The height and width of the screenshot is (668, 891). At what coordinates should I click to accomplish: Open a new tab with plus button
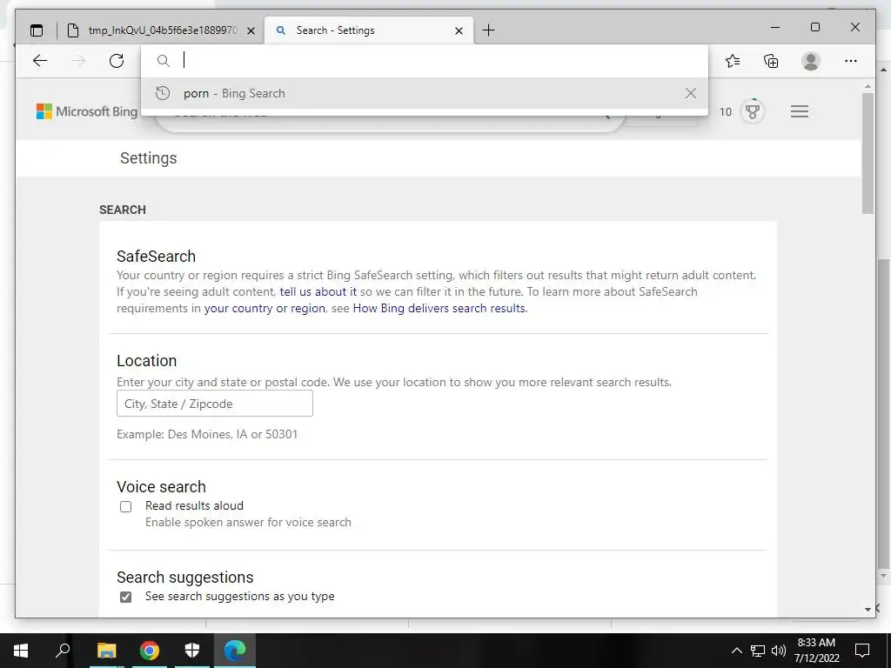pyautogui.click(x=488, y=30)
